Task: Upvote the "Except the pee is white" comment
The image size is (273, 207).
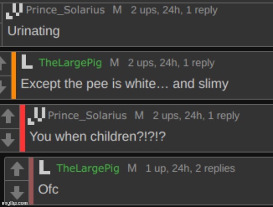Action: (3, 63)
